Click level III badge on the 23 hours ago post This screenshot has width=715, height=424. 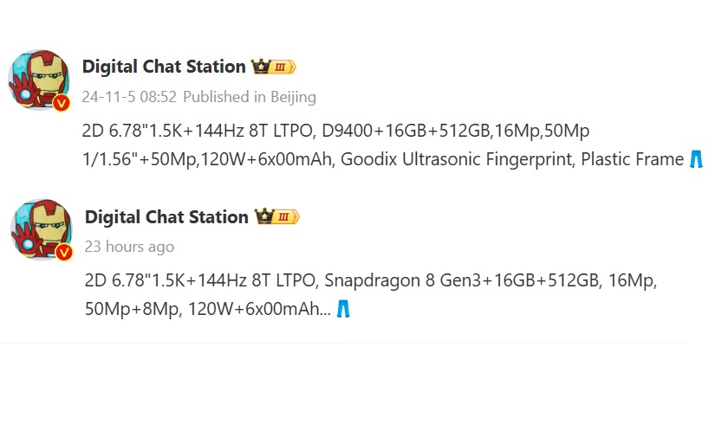tap(286, 217)
